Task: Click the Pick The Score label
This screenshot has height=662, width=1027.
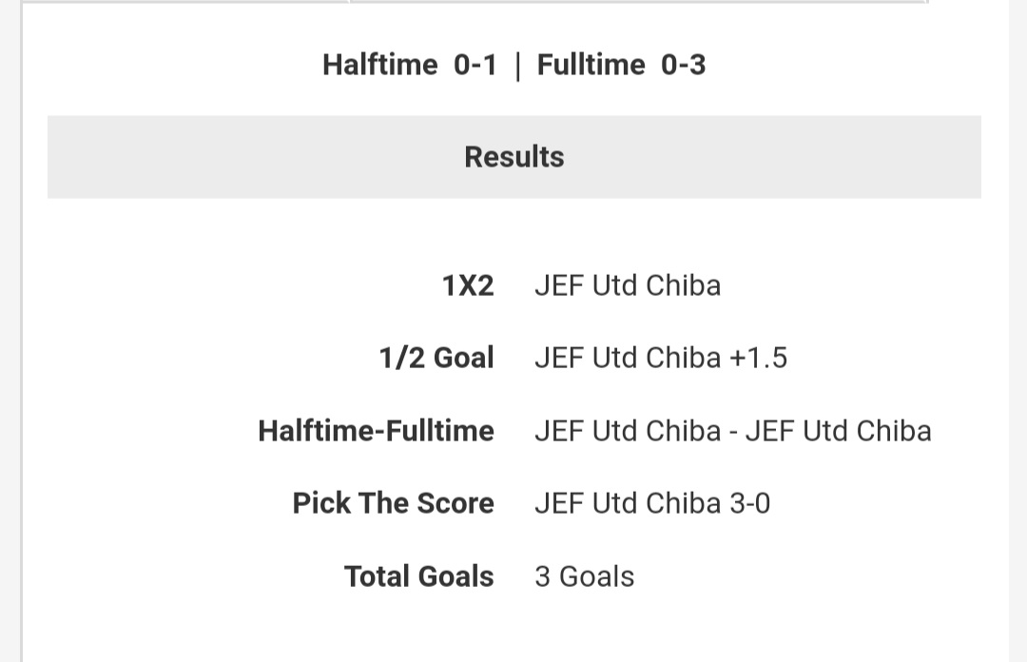Action: coord(393,503)
